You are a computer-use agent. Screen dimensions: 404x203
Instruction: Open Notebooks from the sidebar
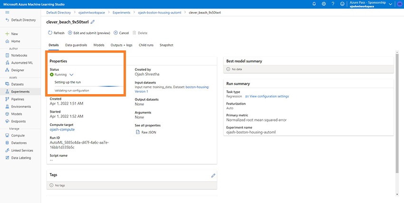coord(19,55)
